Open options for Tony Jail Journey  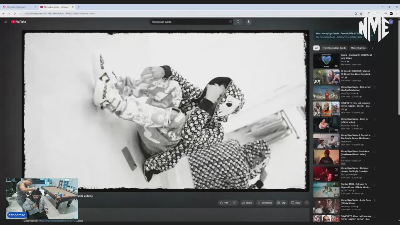click(375, 103)
